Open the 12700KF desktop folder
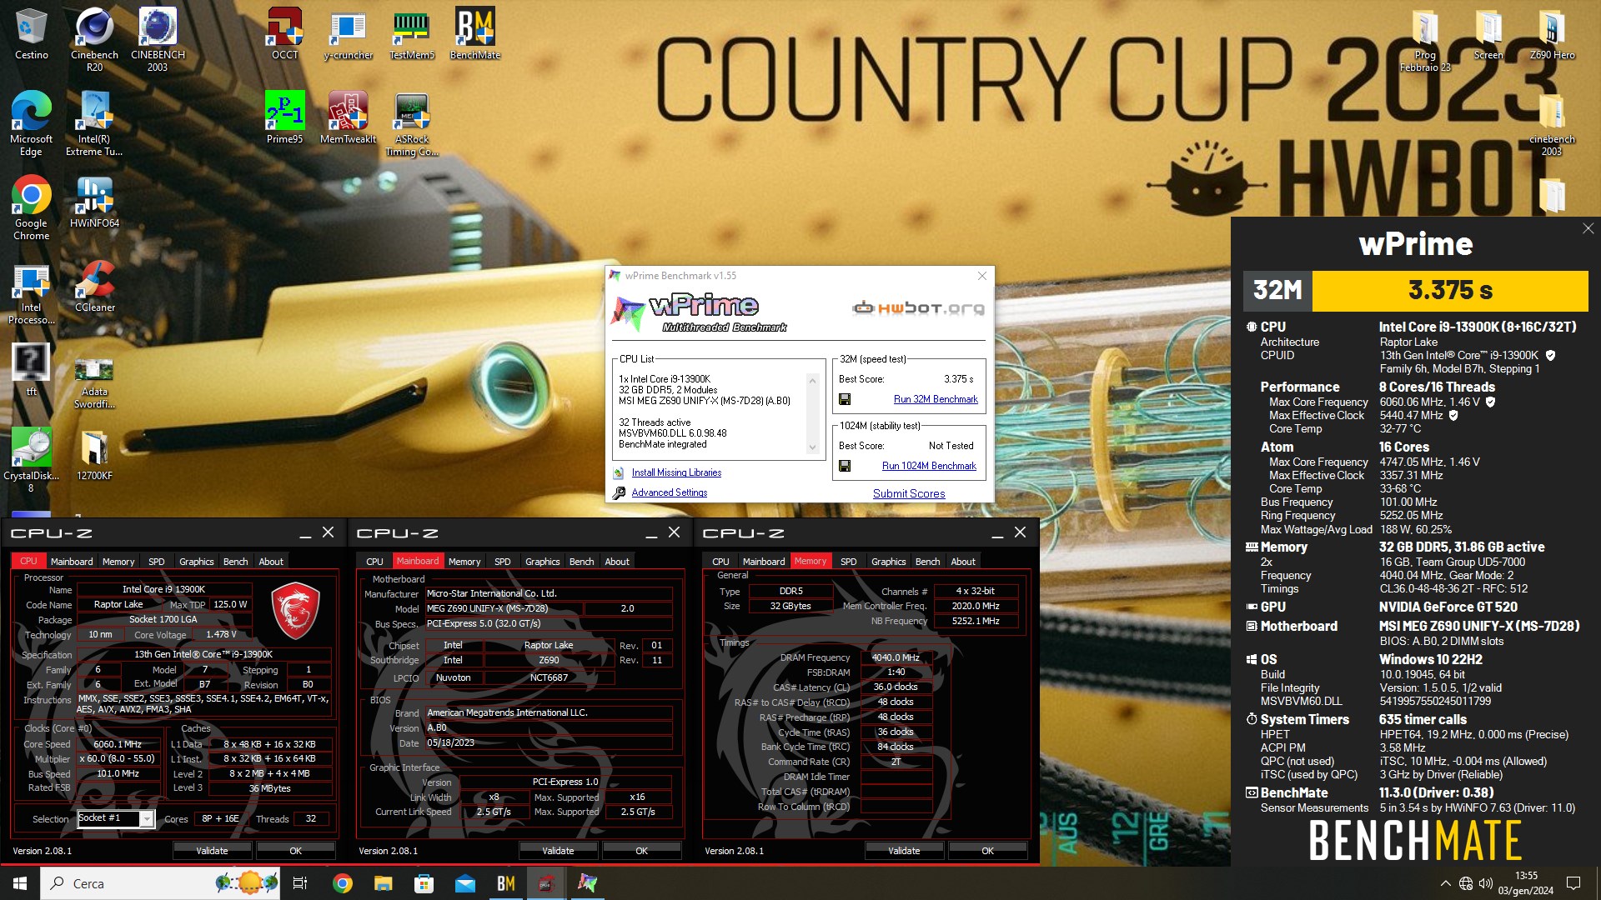This screenshot has height=900, width=1601. coord(94,454)
